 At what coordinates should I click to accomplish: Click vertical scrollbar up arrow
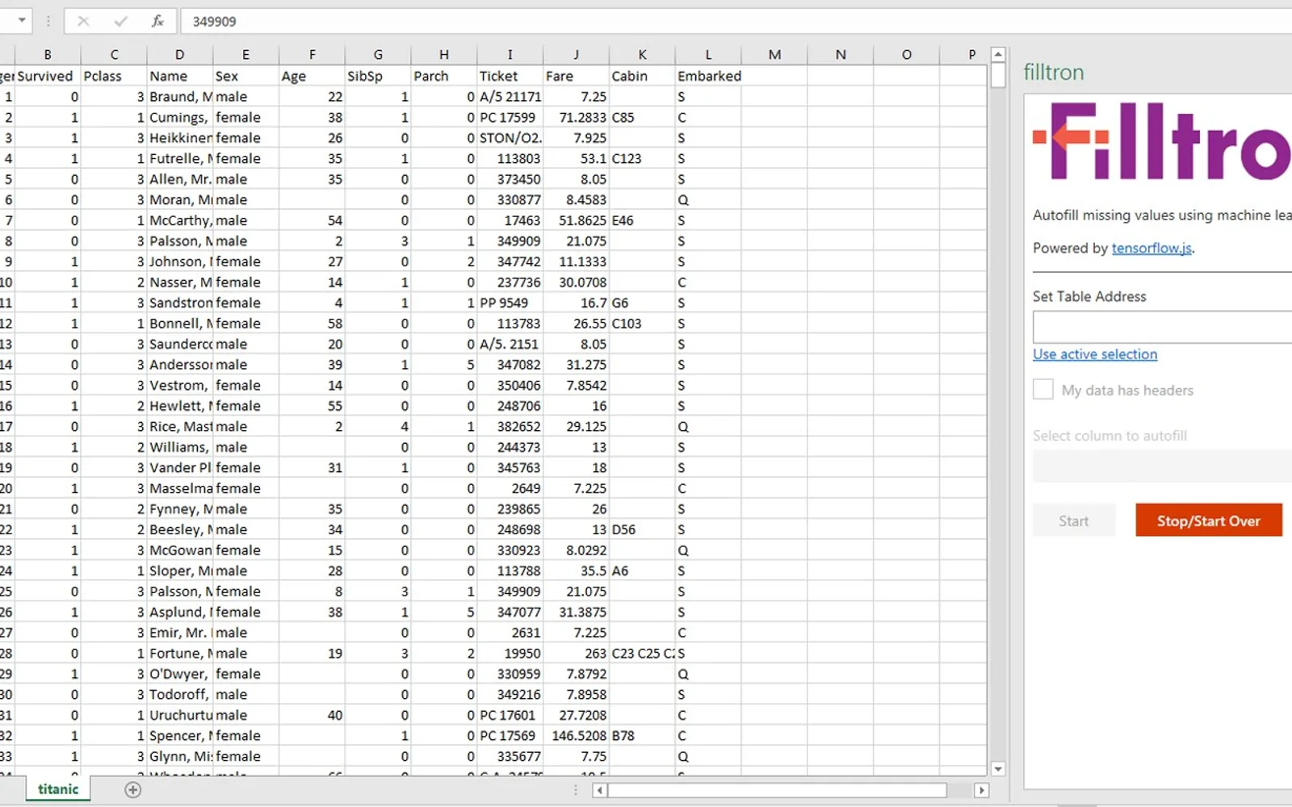point(998,55)
